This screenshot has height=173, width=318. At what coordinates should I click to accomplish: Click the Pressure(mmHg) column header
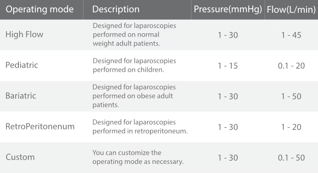(228, 9)
